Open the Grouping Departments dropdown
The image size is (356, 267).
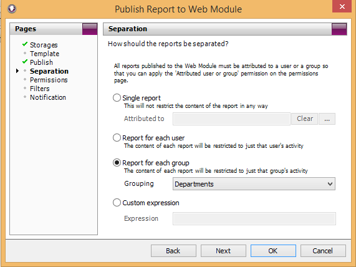point(254,184)
